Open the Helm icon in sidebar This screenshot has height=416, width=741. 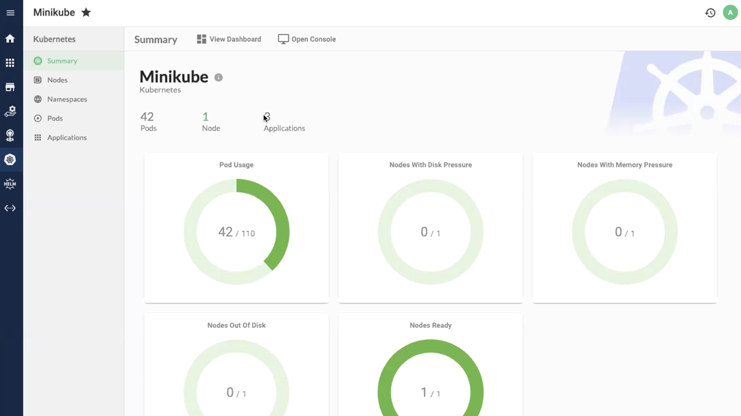point(10,184)
